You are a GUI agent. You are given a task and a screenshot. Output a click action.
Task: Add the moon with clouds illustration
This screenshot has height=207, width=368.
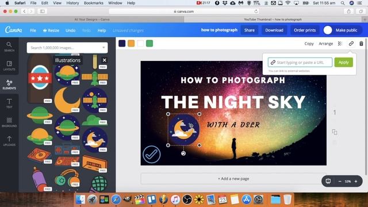[x=95, y=140]
